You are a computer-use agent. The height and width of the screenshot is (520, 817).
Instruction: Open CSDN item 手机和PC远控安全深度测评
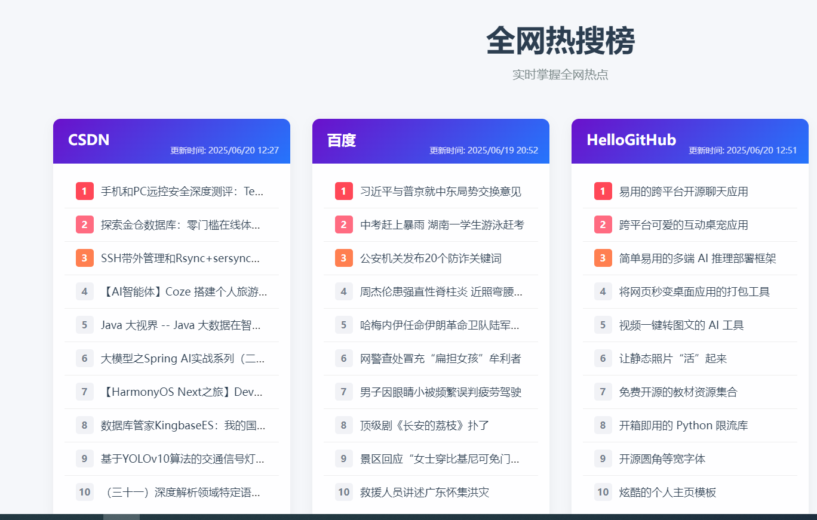pyautogui.click(x=182, y=191)
